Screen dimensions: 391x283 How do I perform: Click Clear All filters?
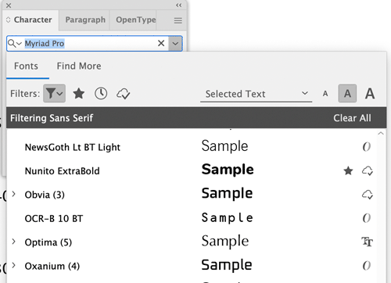pyautogui.click(x=352, y=118)
